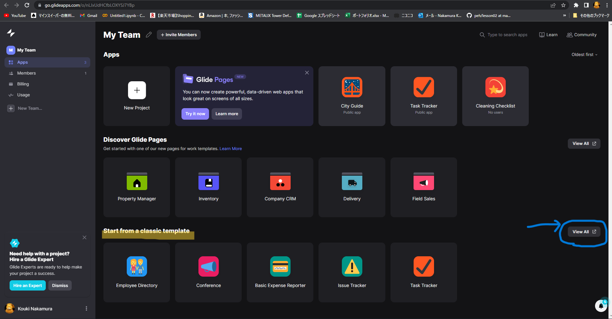Click the Dismiss button

[x=60, y=285]
